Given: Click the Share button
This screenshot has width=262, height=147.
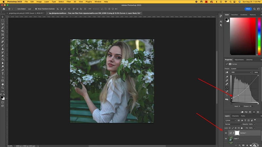Looking at the screenshot, I should (248, 9).
